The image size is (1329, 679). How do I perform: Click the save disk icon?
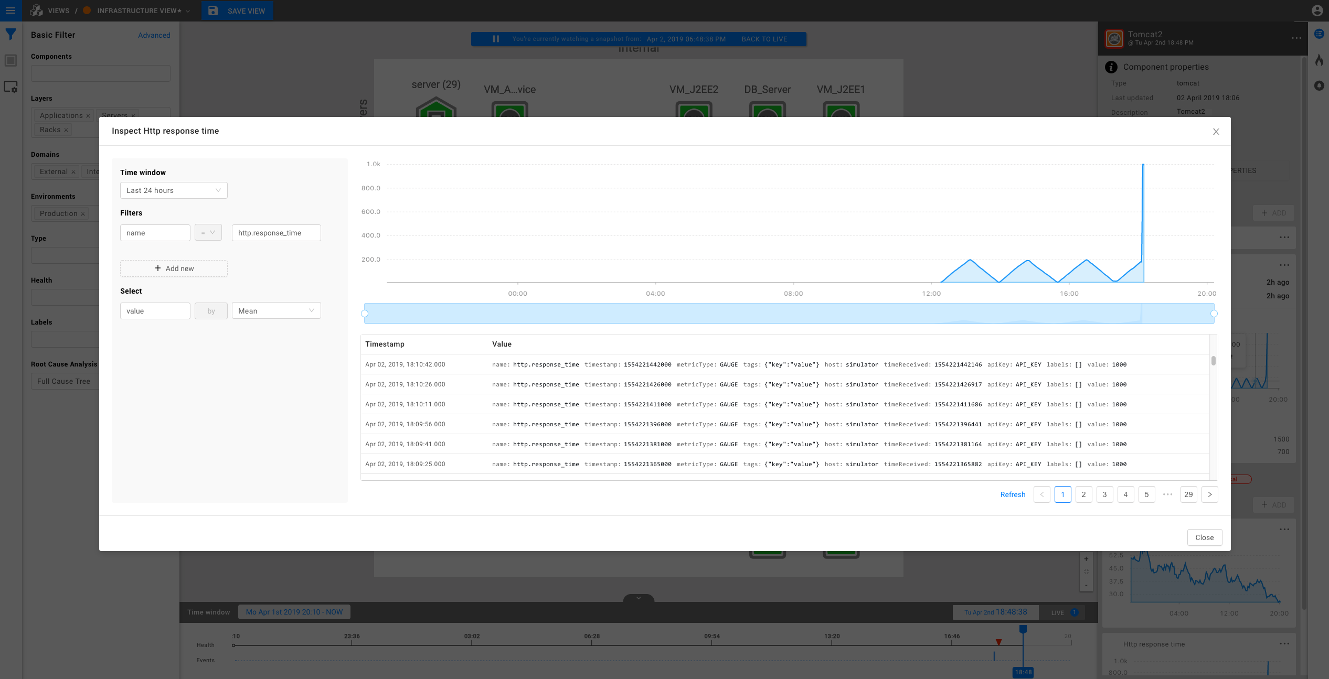click(213, 10)
